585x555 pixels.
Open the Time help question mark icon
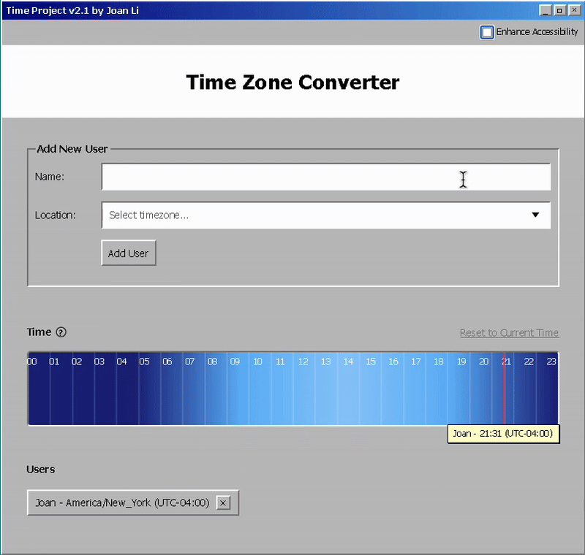point(61,332)
